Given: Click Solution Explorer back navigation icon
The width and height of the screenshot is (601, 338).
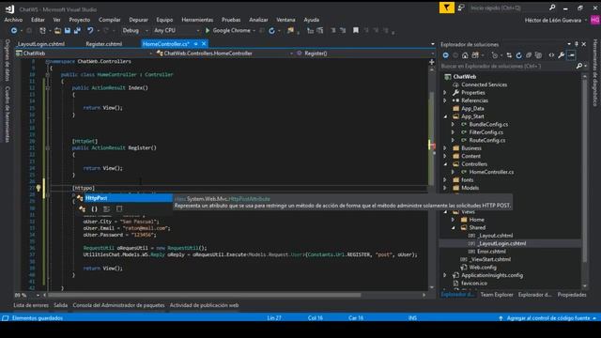Looking at the screenshot, I should (x=445, y=55).
